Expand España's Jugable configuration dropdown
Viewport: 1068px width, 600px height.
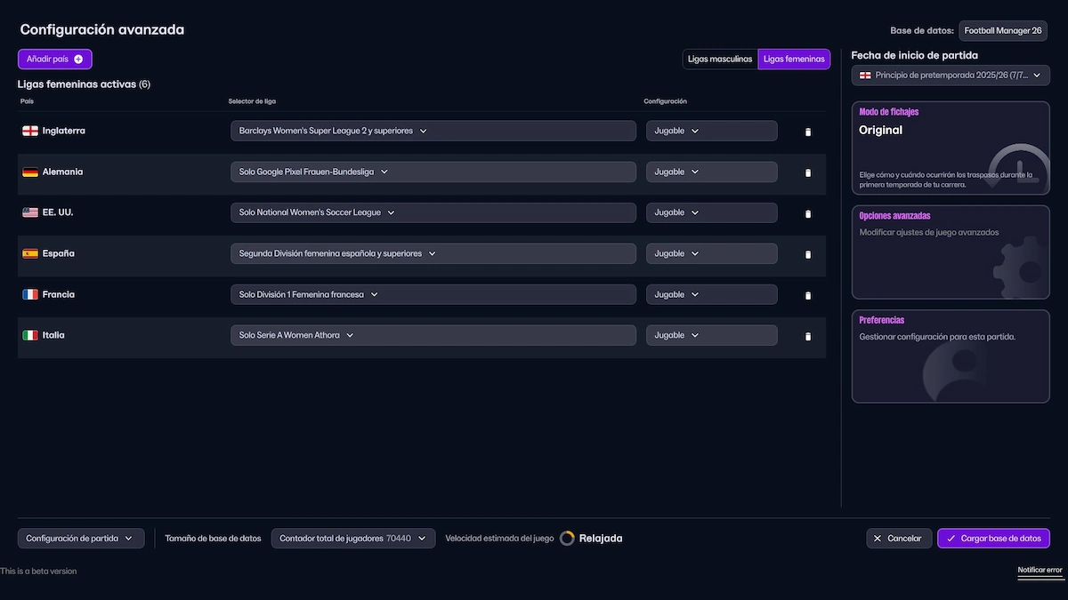point(712,253)
